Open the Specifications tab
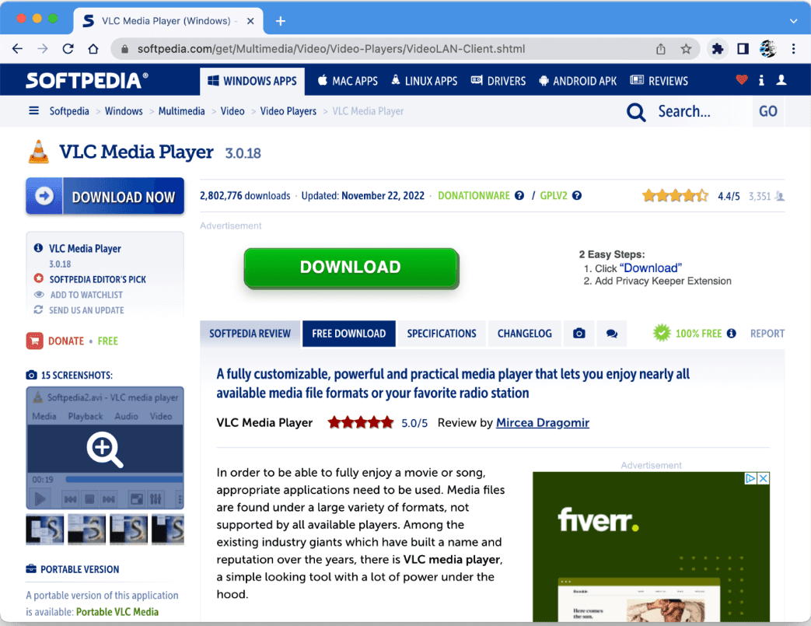The image size is (811, 626). (x=441, y=334)
